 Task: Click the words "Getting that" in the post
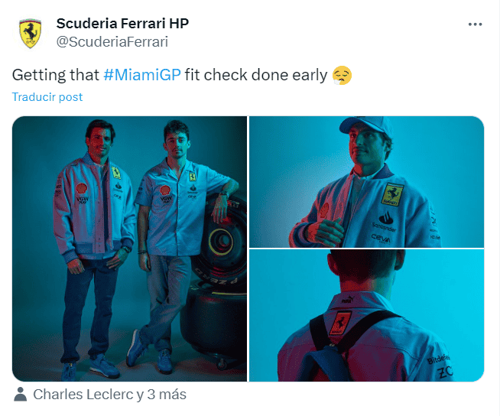[55, 75]
